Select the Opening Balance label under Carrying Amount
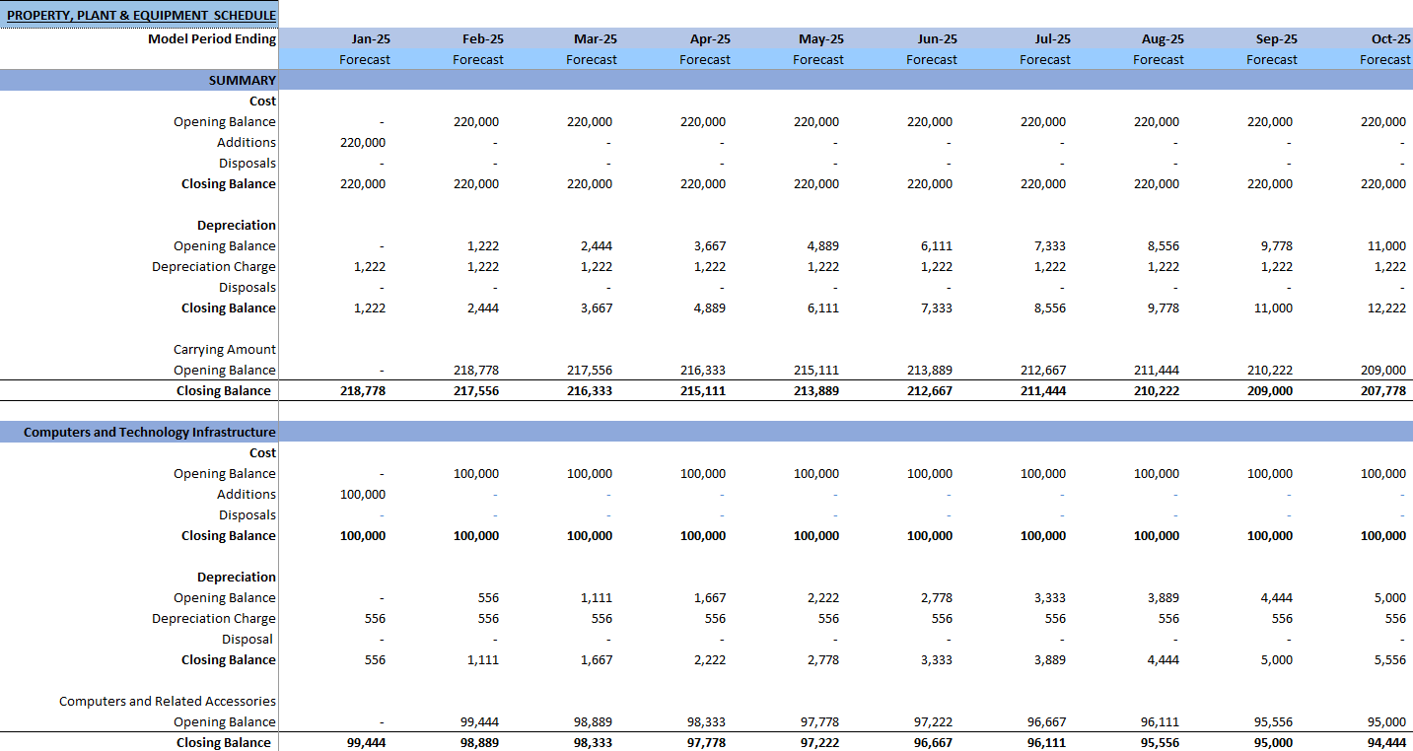Image resolution: width=1413 pixels, height=751 pixels. [230, 370]
